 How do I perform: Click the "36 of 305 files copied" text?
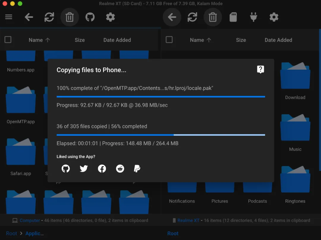point(82,126)
